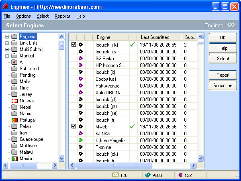Screen dimensions: 241x181
Task: Click the Report button
Action: pyautogui.click(x=223, y=75)
